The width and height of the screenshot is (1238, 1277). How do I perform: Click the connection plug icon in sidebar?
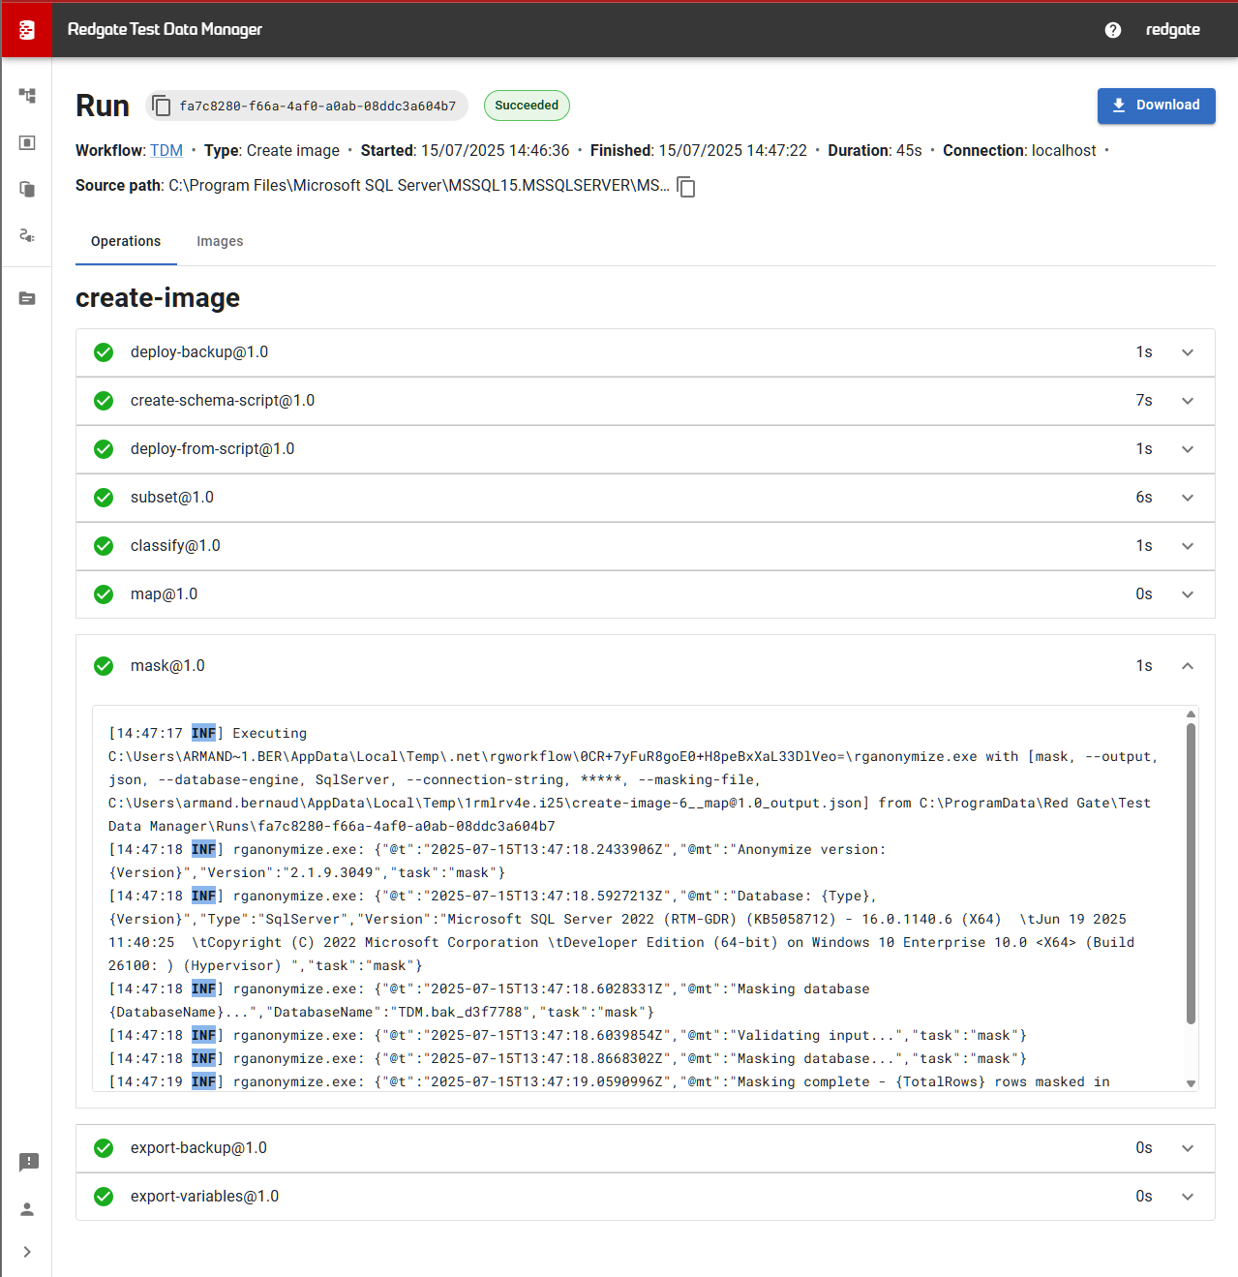coord(27,235)
